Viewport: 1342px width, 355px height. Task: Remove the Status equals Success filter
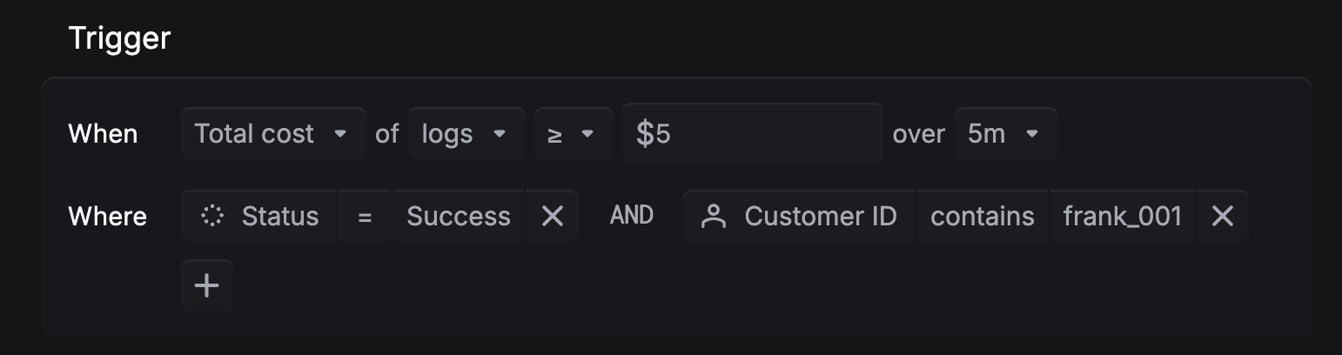(x=553, y=216)
